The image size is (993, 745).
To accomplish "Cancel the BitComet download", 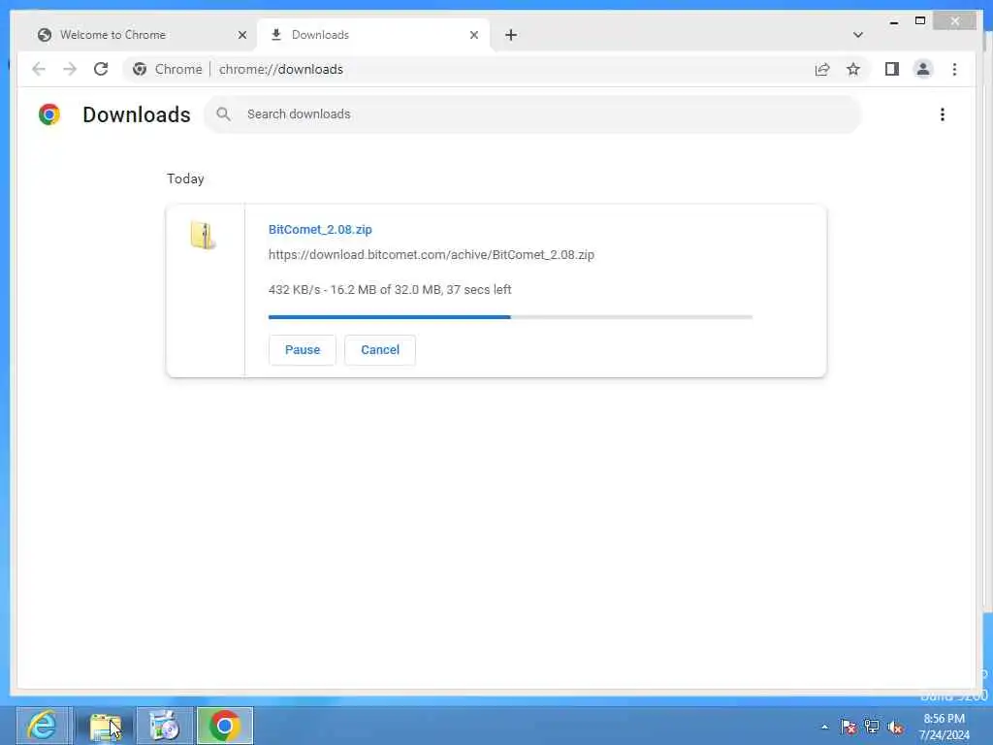I will pos(380,349).
